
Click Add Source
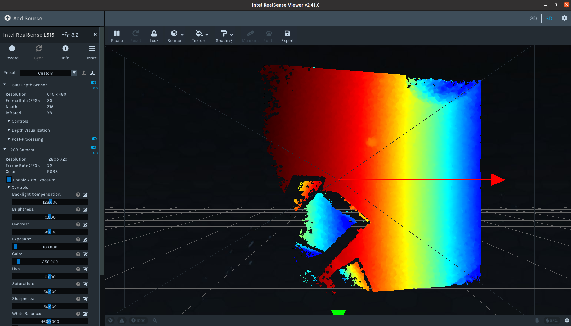[23, 18]
